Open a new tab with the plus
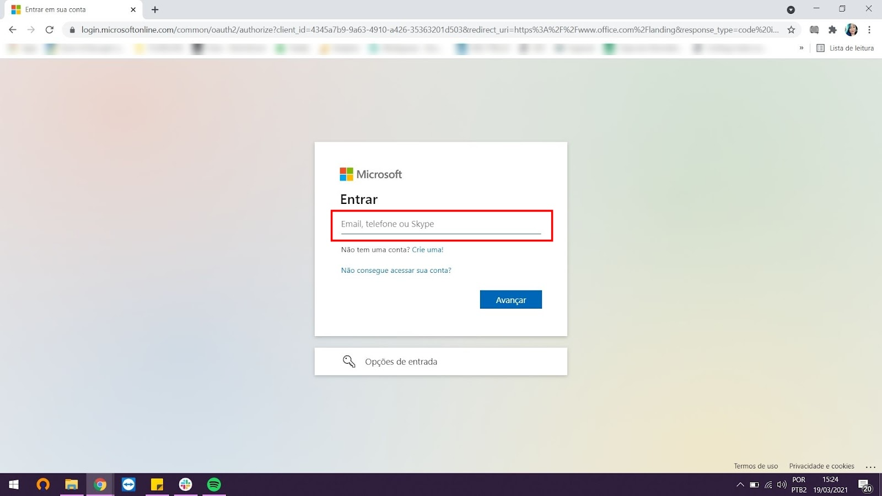The height and width of the screenshot is (496, 882). [155, 9]
